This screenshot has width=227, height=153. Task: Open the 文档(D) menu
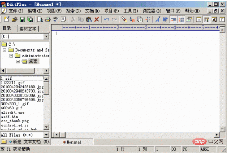92,11
